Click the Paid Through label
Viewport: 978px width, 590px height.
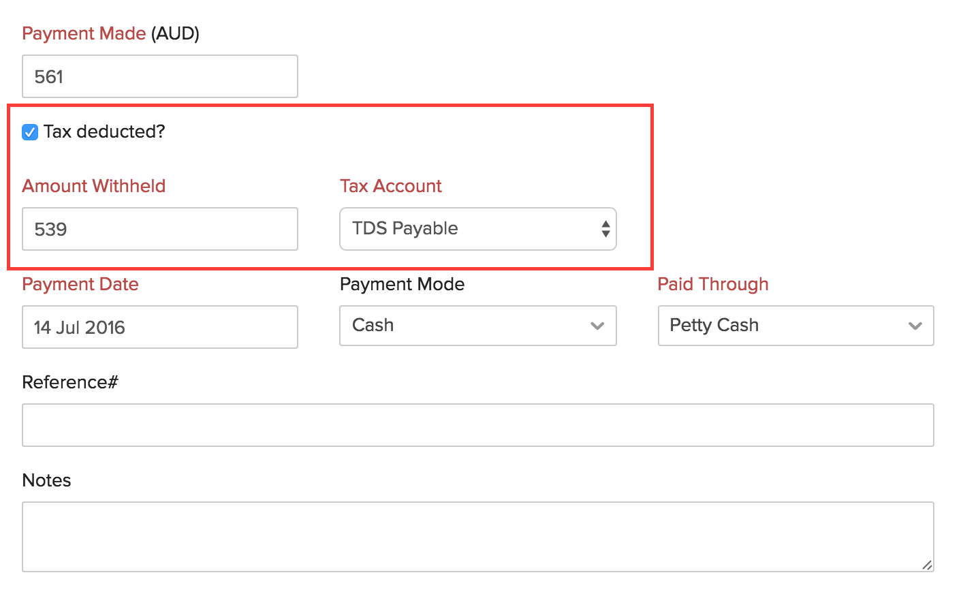click(x=713, y=284)
